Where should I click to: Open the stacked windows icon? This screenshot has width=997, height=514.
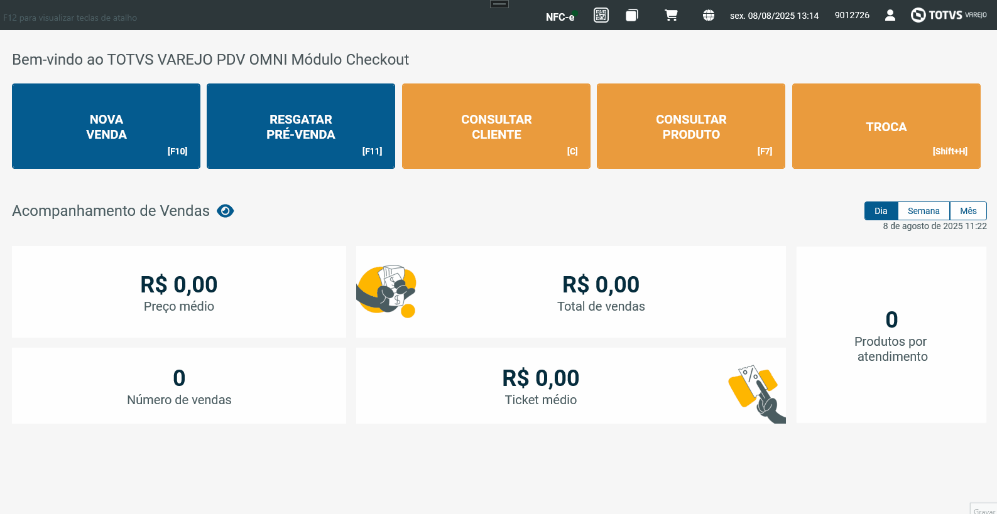[x=632, y=15]
